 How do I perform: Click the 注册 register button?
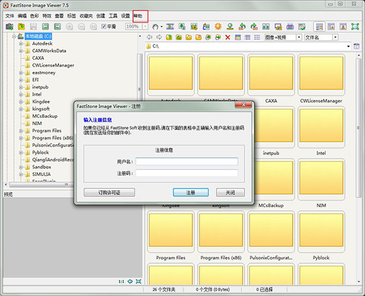(x=190, y=192)
